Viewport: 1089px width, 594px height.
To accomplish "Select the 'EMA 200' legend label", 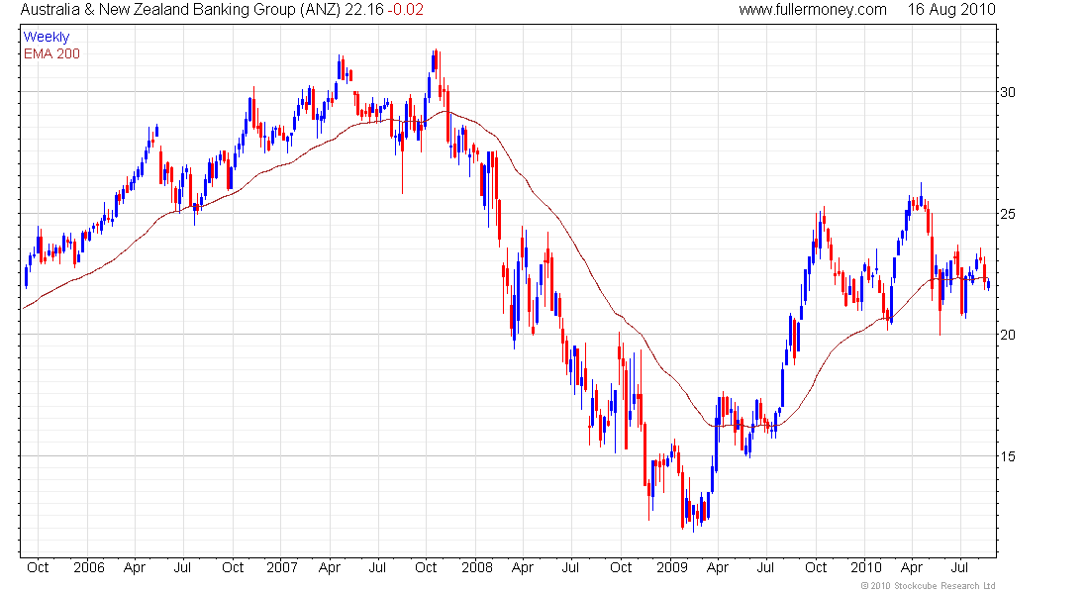I will click(52, 53).
